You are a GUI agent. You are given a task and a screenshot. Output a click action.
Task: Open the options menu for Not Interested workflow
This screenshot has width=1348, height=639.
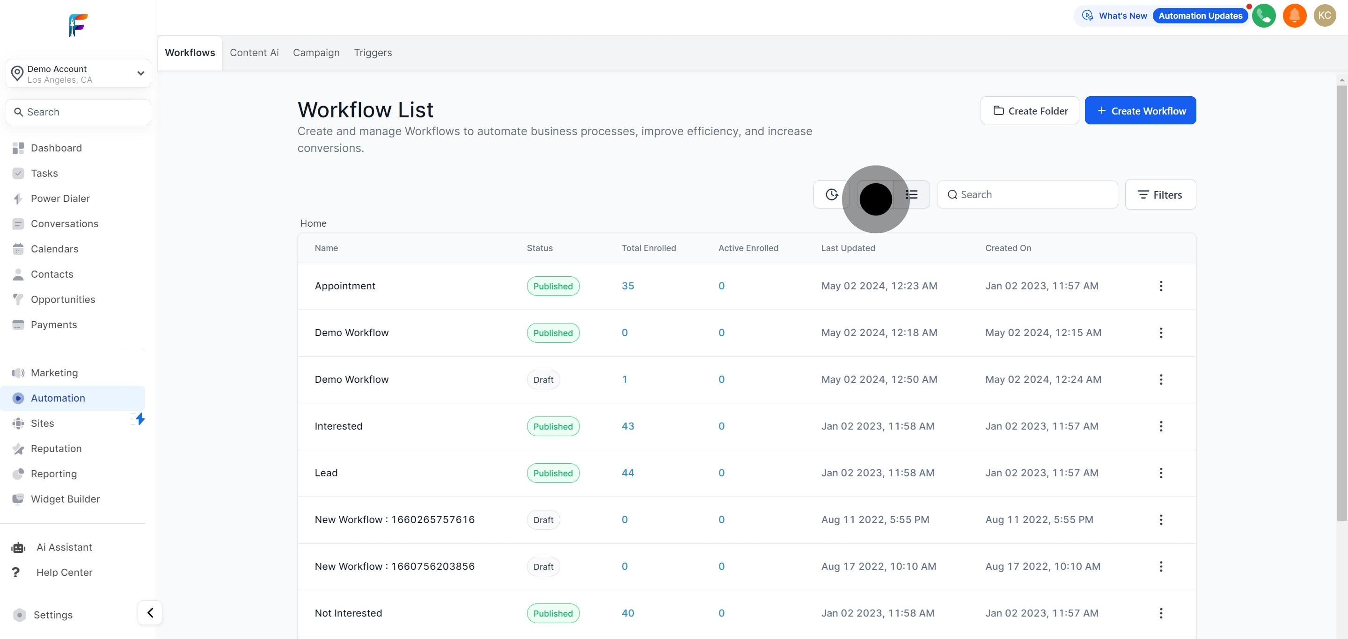(1161, 613)
